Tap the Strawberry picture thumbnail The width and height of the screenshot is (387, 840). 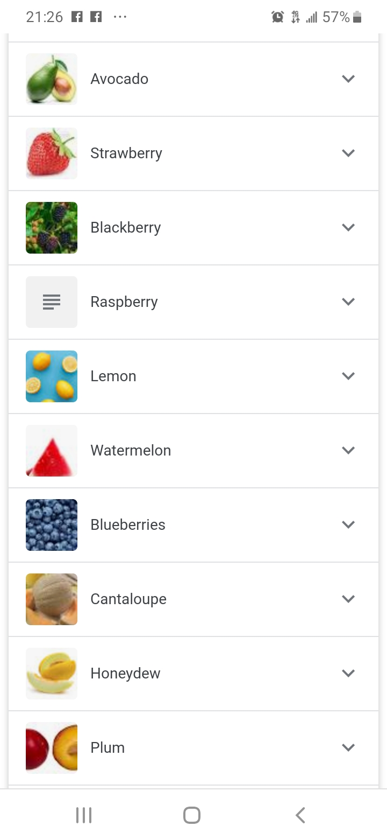[52, 153]
